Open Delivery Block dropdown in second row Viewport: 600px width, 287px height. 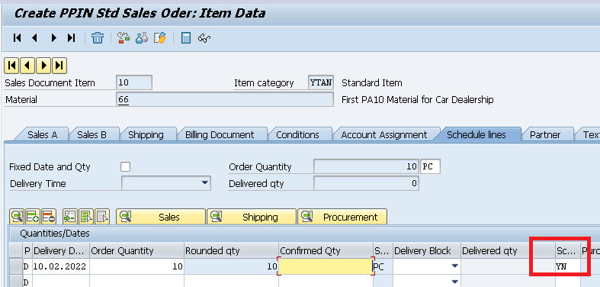click(x=454, y=282)
